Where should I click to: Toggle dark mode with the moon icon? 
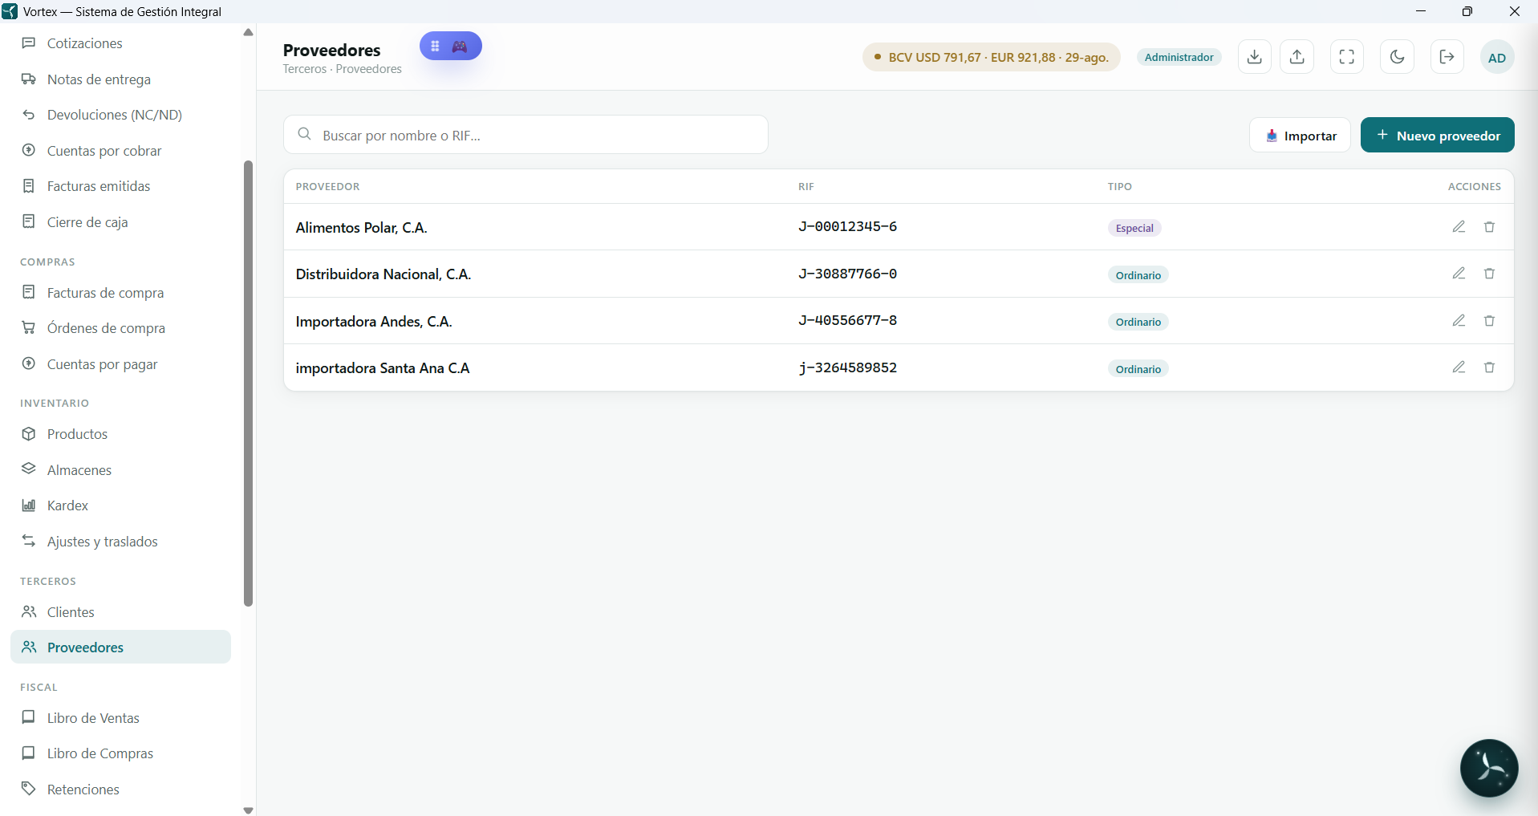click(x=1398, y=57)
